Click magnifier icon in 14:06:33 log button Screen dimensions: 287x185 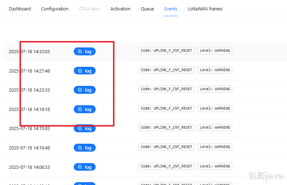point(80,167)
